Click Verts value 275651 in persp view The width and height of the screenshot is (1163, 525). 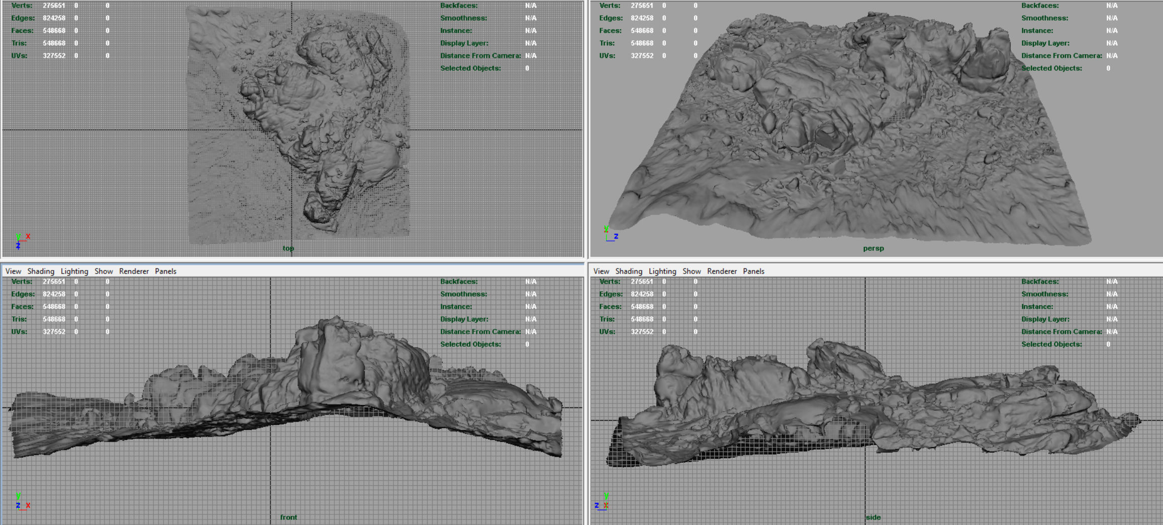(x=642, y=6)
